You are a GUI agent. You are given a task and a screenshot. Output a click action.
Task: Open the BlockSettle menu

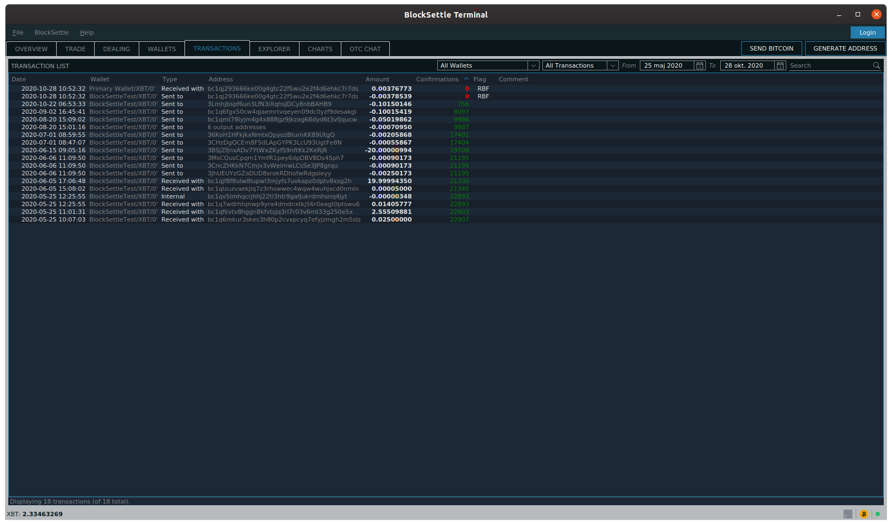click(x=52, y=32)
